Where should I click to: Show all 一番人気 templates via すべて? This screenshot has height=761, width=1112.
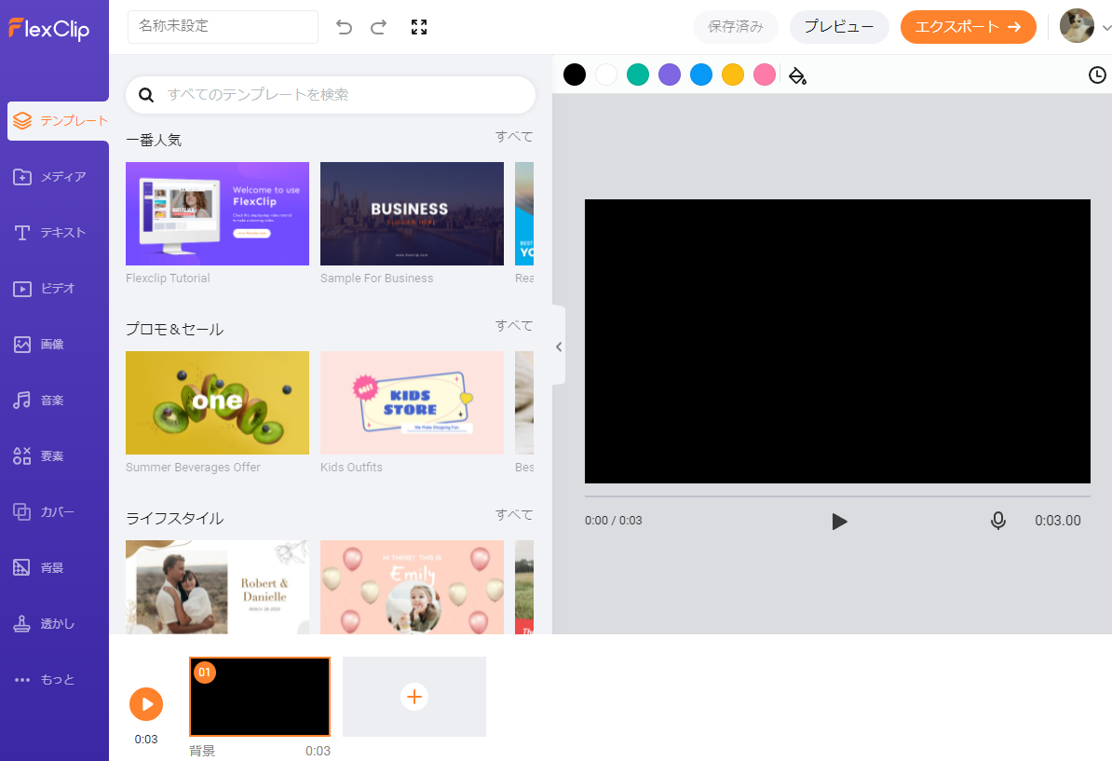click(514, 136)
